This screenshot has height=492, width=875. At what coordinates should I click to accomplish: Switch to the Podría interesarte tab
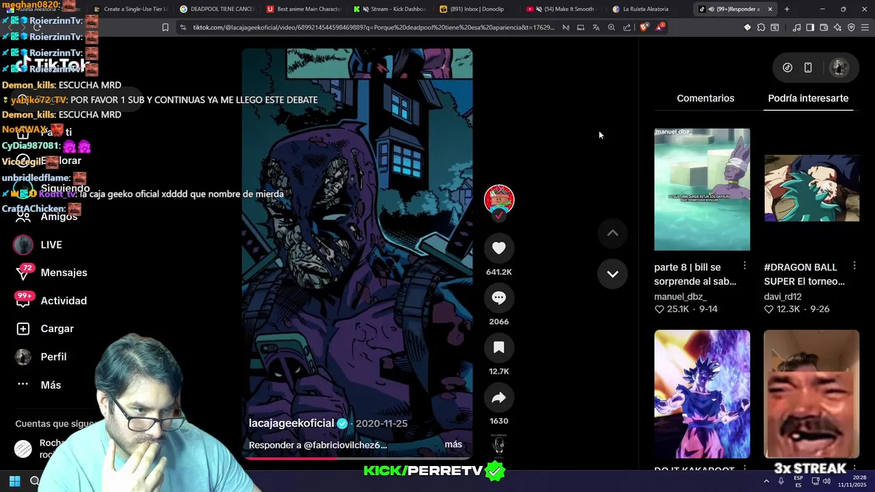808,98
